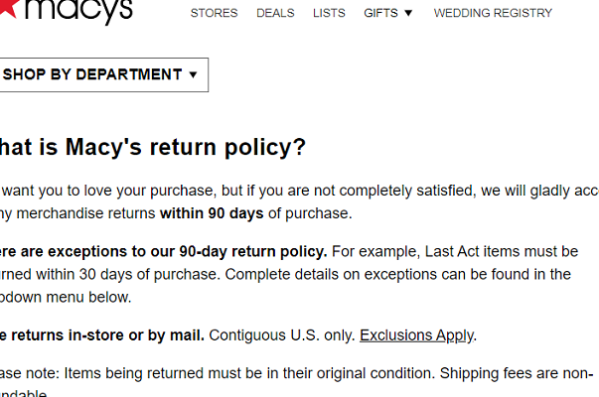The height and width of the screenshot is (397, 599).
Task: Open the GIFTS menu
Action: pos(380,13)
